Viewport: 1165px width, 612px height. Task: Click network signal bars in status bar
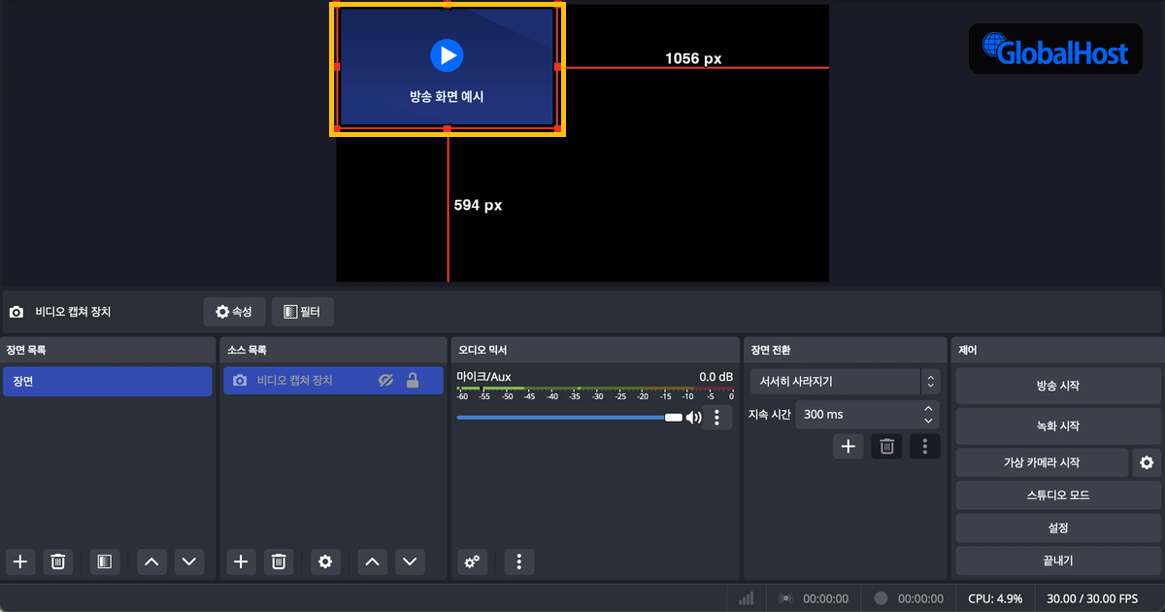click(x=747, y=598)
